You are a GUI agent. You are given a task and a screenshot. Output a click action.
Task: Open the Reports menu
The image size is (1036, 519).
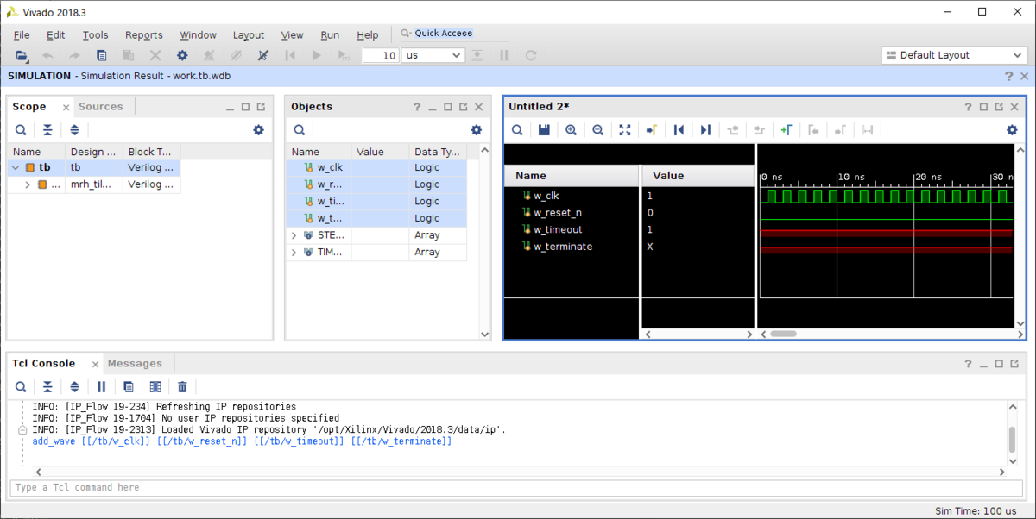pos(144,35)
